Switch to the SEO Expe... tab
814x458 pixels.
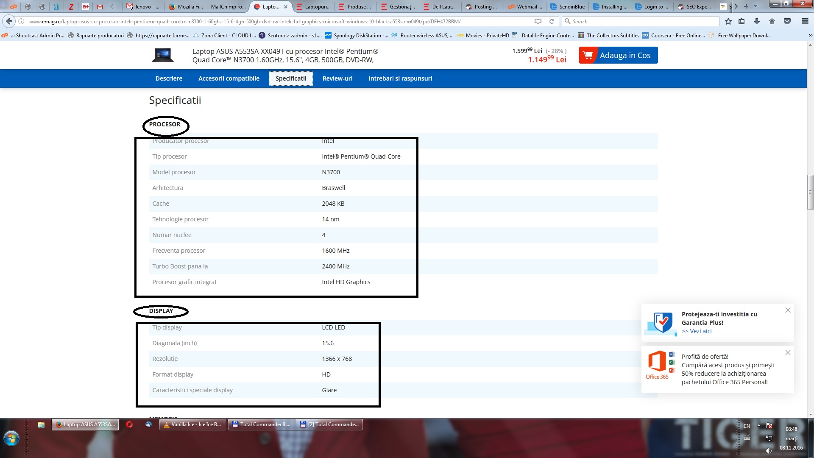click(694, 6)
